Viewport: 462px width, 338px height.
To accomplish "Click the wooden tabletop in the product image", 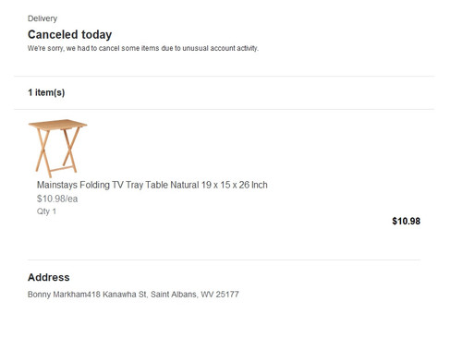I will pos(57,125).
